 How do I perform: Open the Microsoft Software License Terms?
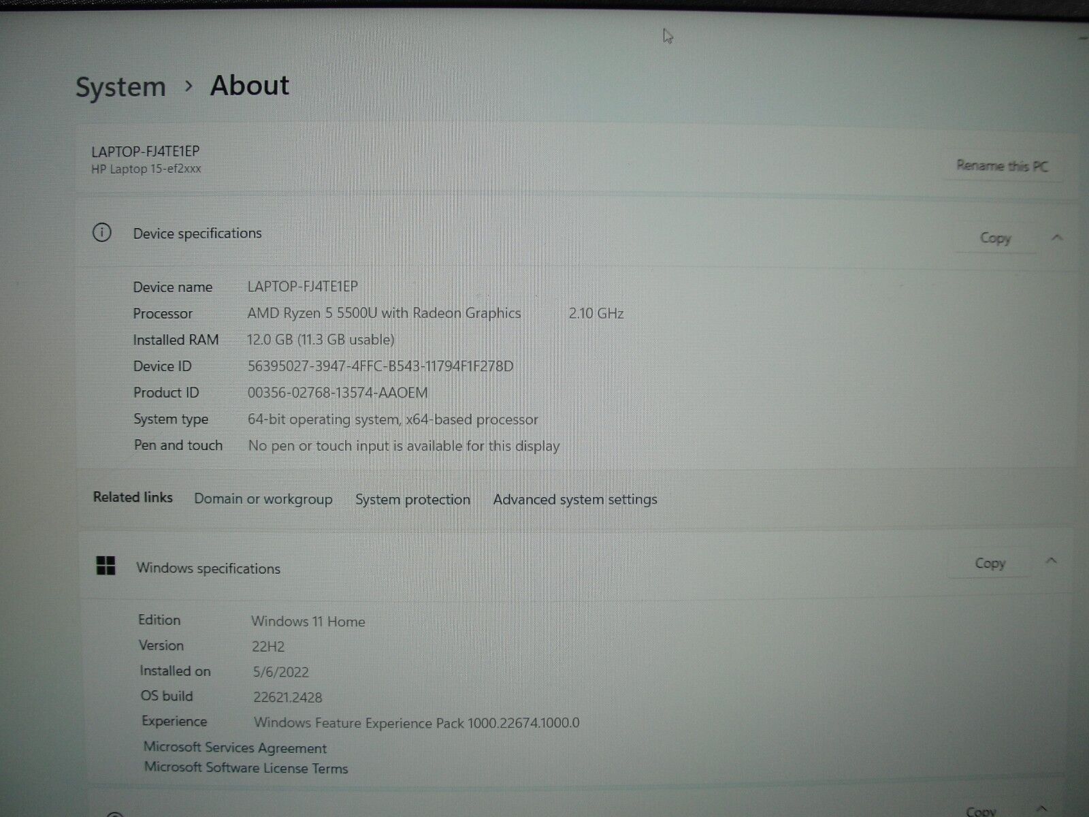coord(245,768)
